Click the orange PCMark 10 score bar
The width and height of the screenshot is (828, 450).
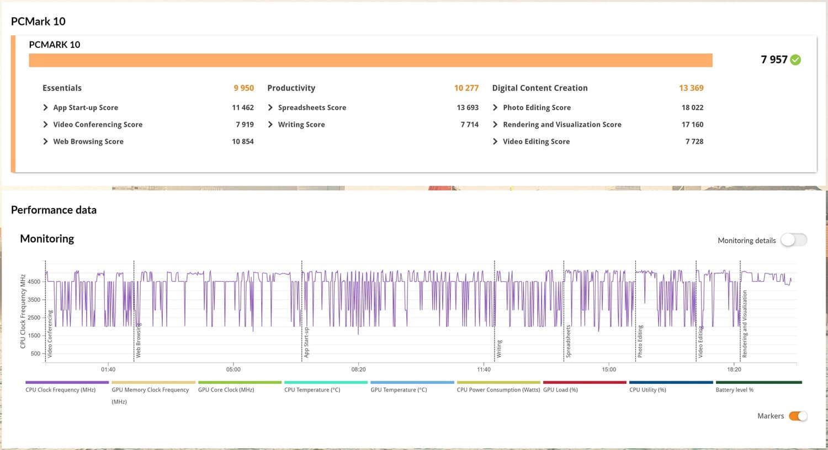(370, 60)
